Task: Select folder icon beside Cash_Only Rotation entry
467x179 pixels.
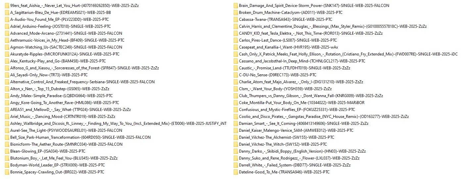Action: (236, 54)
